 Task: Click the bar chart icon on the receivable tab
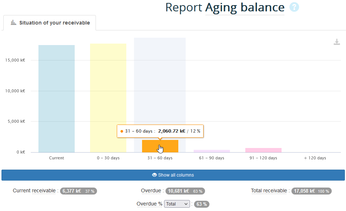(x=13, y=22)
